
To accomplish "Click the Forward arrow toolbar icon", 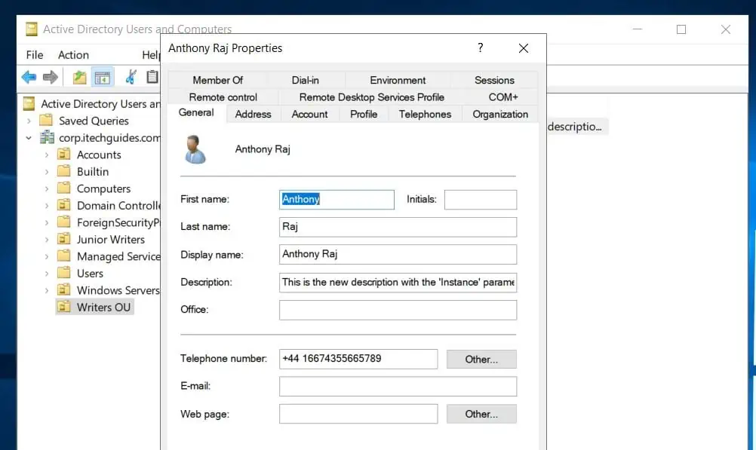I will 50,77.
